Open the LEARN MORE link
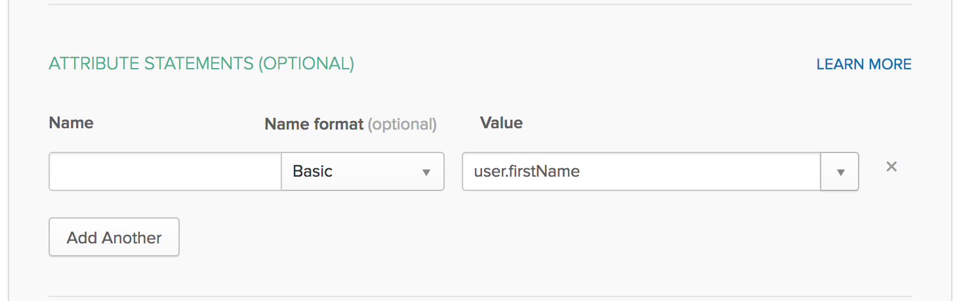959x301 pixels. 863,64
